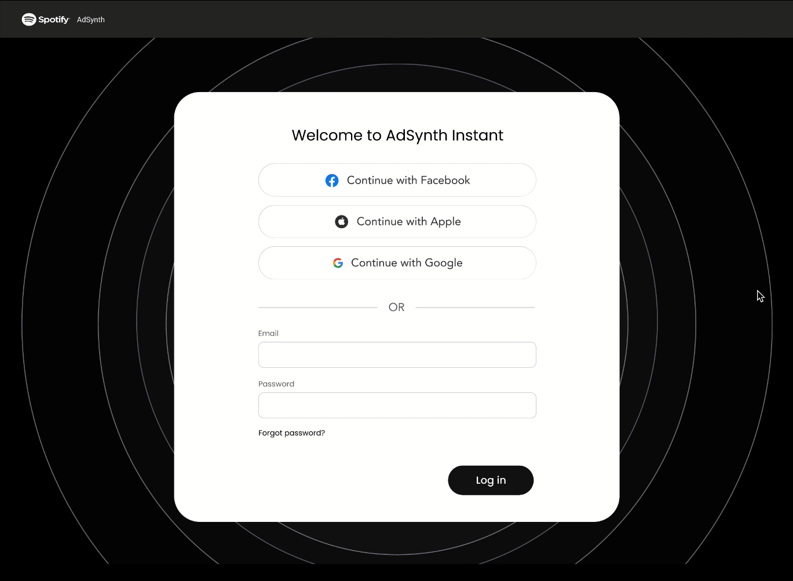
Task: Focus the Email input field
Action: [x=397, y=355]
